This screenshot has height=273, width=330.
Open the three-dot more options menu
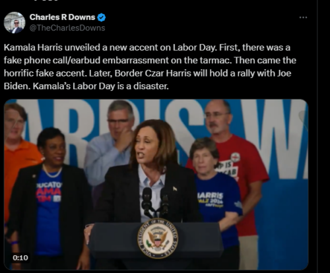(x=303, y=17)
